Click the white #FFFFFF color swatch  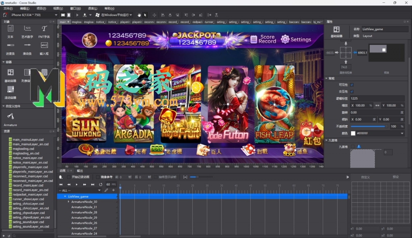(353, 133)
